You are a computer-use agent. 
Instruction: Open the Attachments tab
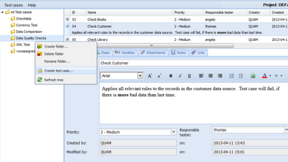point(153,53)
